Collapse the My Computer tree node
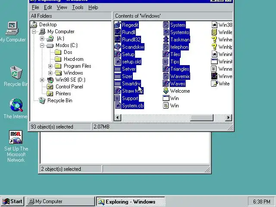 tap(34, 31)
